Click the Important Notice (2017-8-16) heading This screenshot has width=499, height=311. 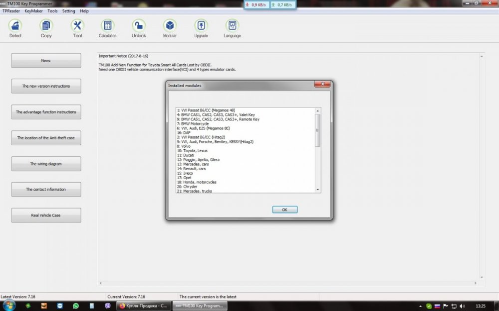coord(123,56)
